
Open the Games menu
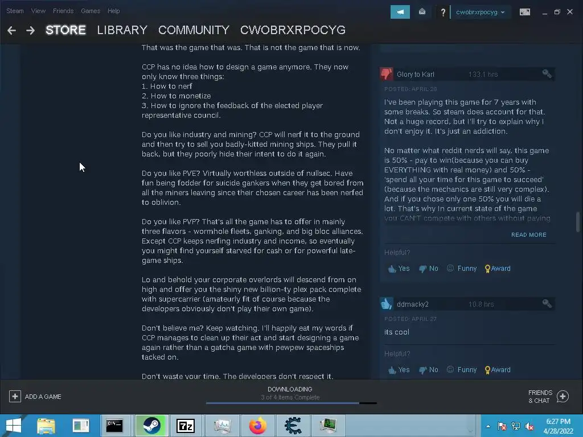[91, 11]
